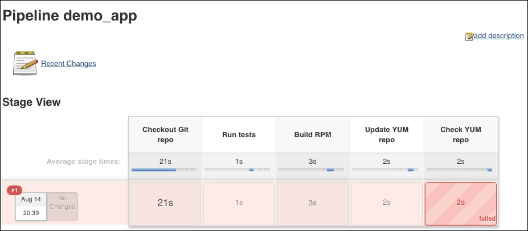This screenshot has width=528, height=231.
Task: Click the Build RPM column header
Action: tap(313, 135)
